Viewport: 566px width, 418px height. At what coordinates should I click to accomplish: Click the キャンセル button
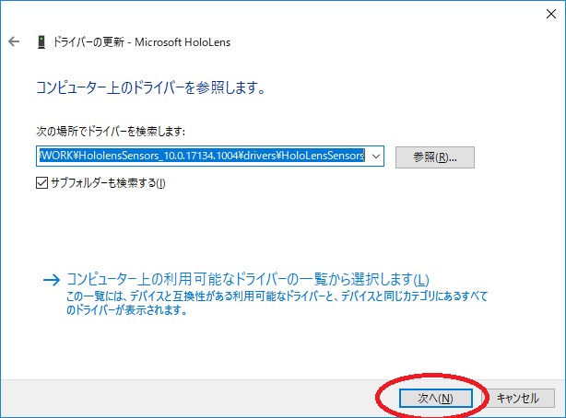[x=518, y=398]
